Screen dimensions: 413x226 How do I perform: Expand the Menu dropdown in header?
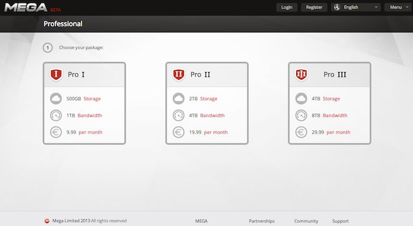click(398, 7)
